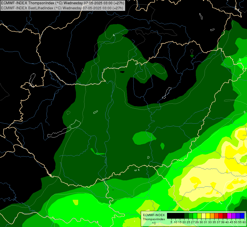Viewport: 247px width, 227px height.
Task: Click legend tick value 55
Action: pyautogui.click(x=240, y=222)
